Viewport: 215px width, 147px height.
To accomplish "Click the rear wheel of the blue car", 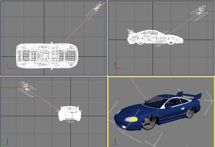I will (x=191, y=112).
